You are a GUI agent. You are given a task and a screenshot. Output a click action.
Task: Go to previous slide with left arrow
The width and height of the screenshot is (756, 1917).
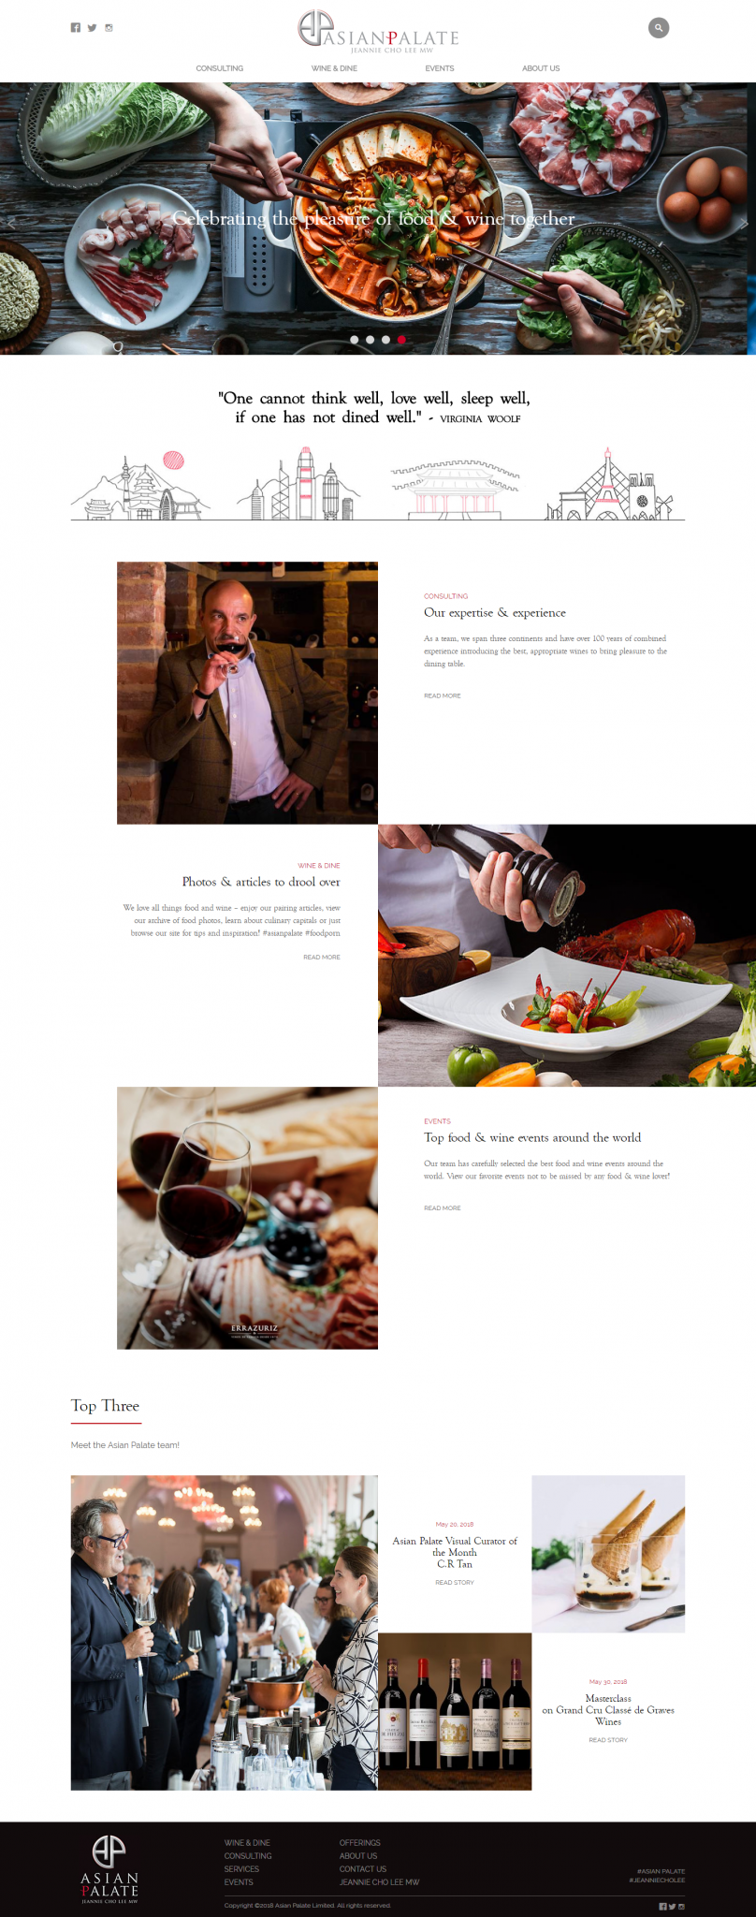[12, 224]
